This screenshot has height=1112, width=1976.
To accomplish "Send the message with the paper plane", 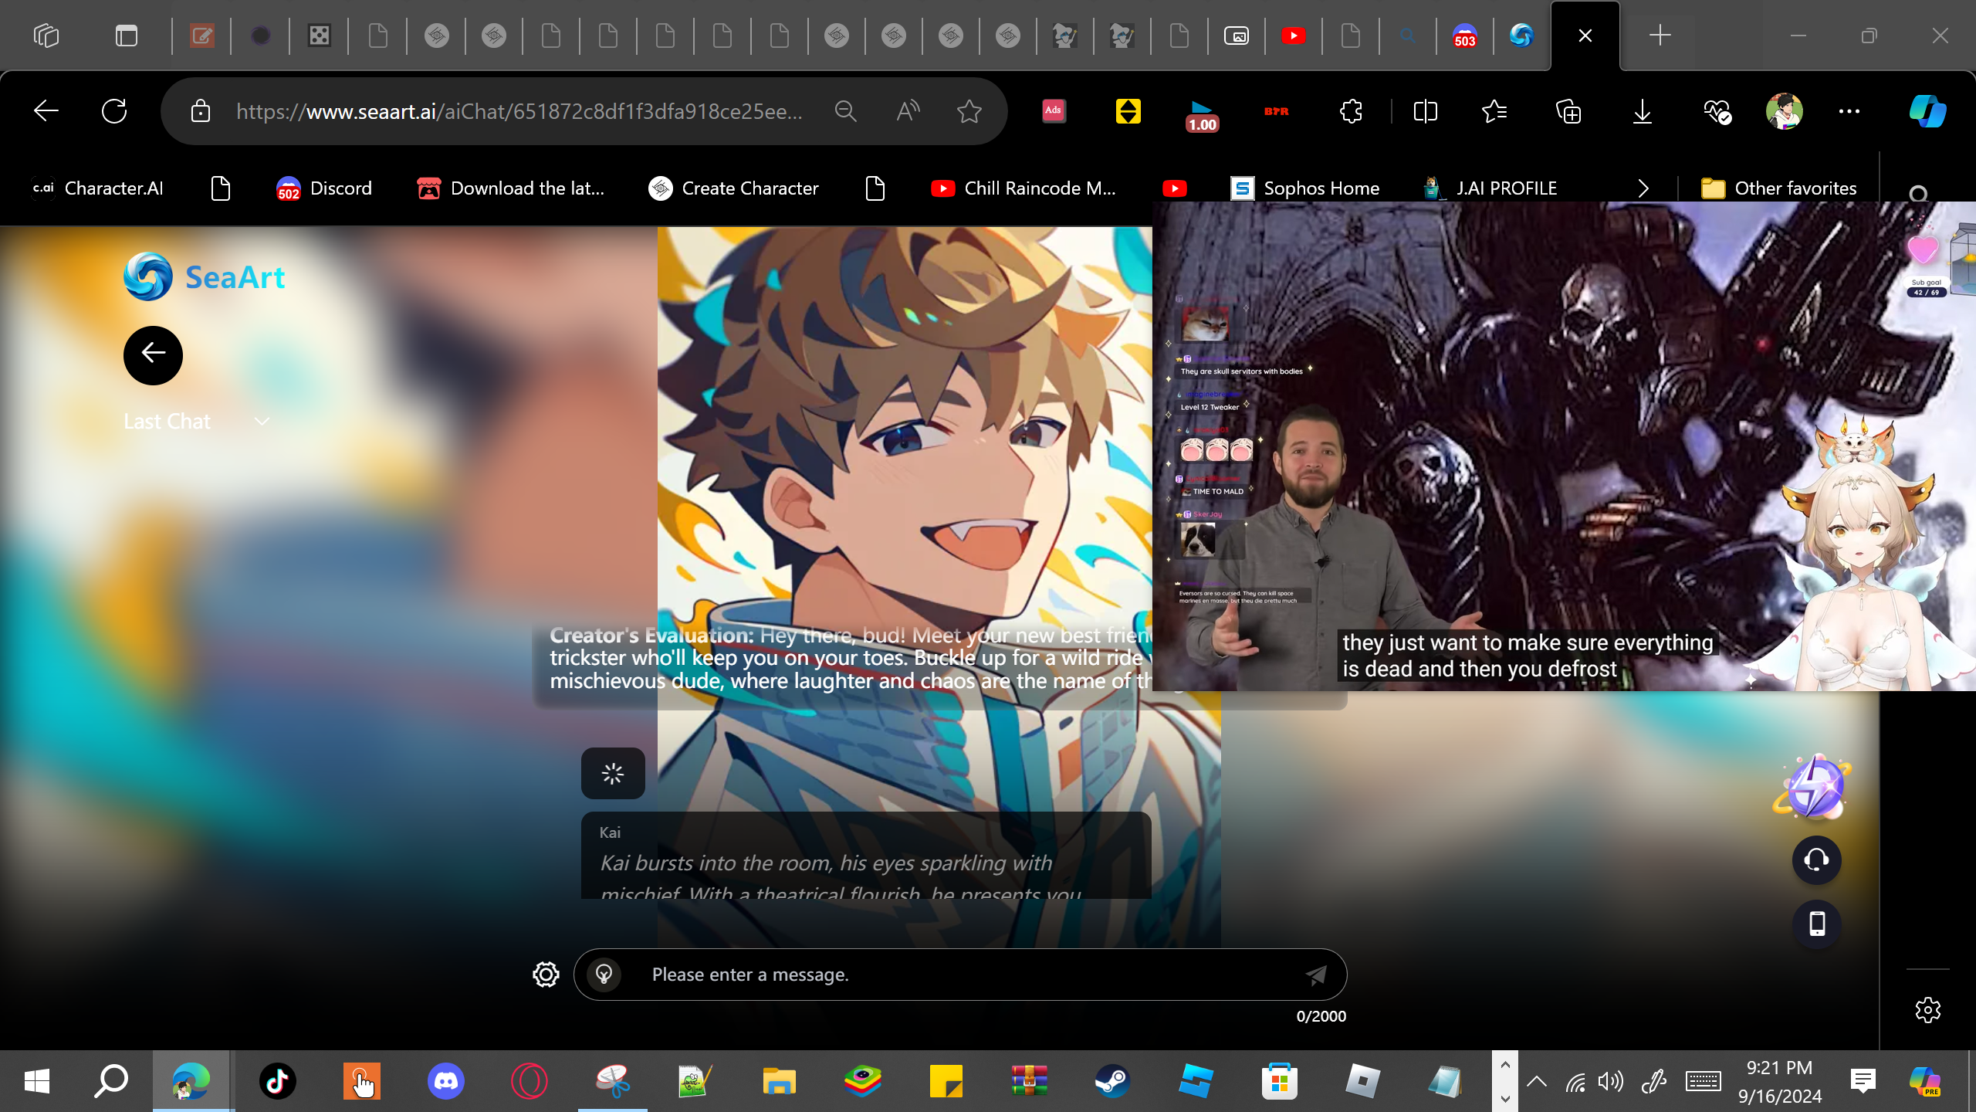I will [1316, 975].
